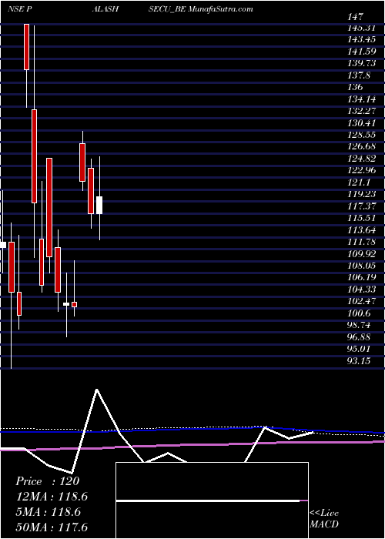Click the 121.1 price value
385x539 pixels.
tap(359, 182)
